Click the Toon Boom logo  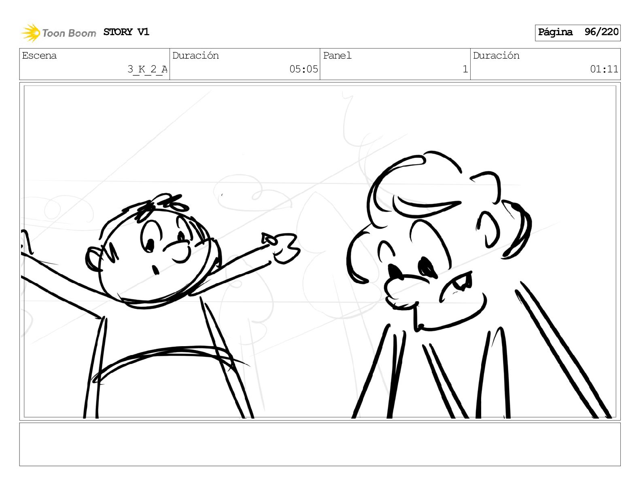[x=59, y=33]
